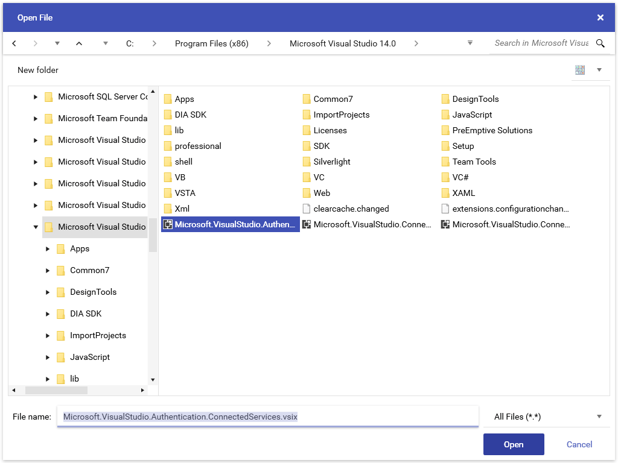Viewport: 618px width, 463px height.
Task: Click the Open button
Action: click(514, 444)
